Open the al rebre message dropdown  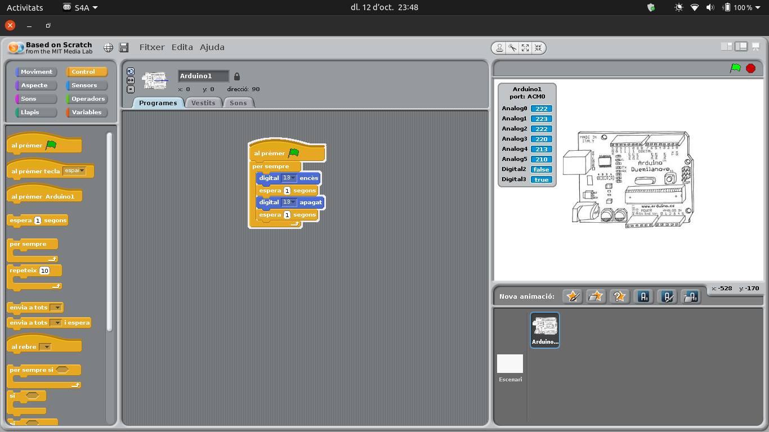click(45, 347)
